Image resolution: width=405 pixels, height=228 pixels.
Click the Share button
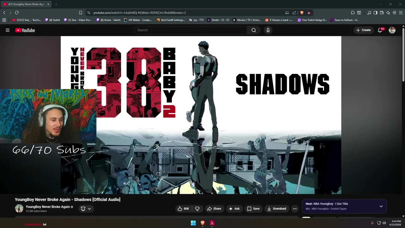click(214, 209)
